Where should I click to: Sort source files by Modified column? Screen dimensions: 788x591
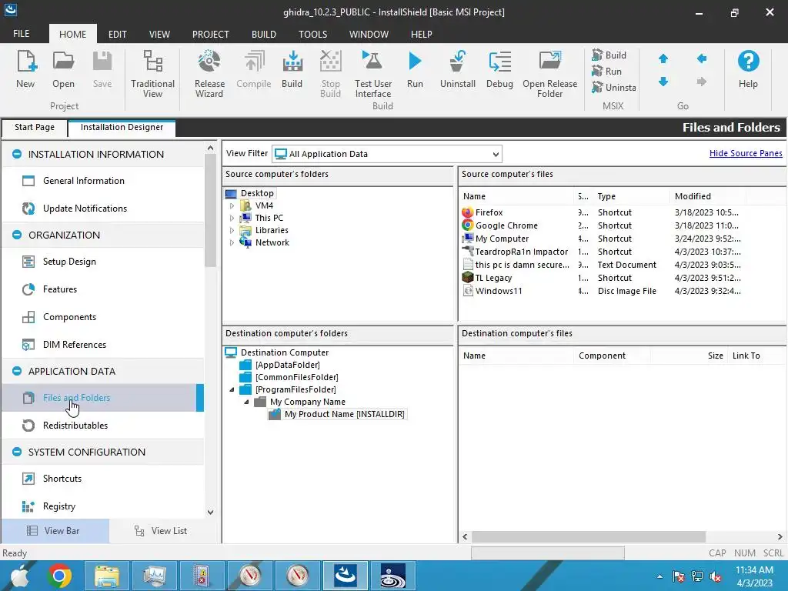coord(708,196)
